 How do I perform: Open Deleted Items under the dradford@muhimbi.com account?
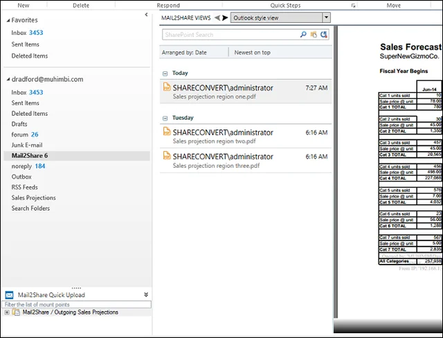29,114
